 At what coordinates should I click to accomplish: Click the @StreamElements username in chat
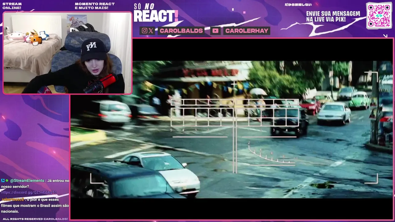coord(27,180)
